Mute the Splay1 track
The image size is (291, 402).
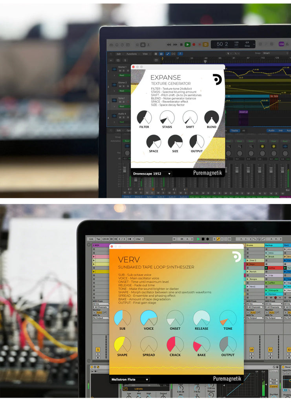coord(120,102)
